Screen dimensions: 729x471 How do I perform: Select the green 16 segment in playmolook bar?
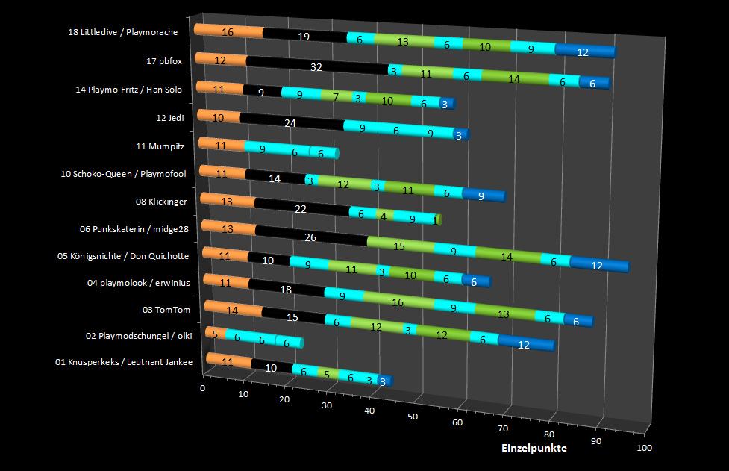coord(397,302)
